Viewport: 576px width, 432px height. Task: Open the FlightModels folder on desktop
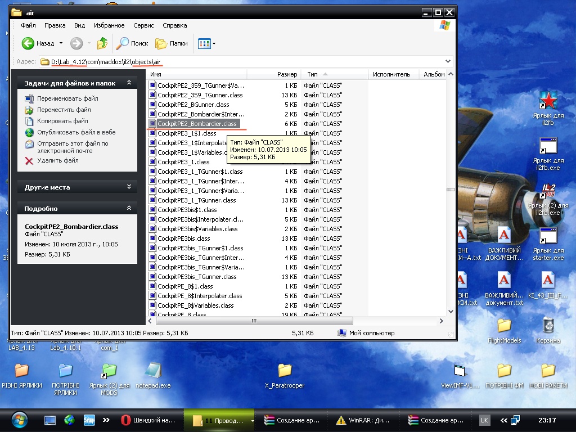[x=504, y=325]
